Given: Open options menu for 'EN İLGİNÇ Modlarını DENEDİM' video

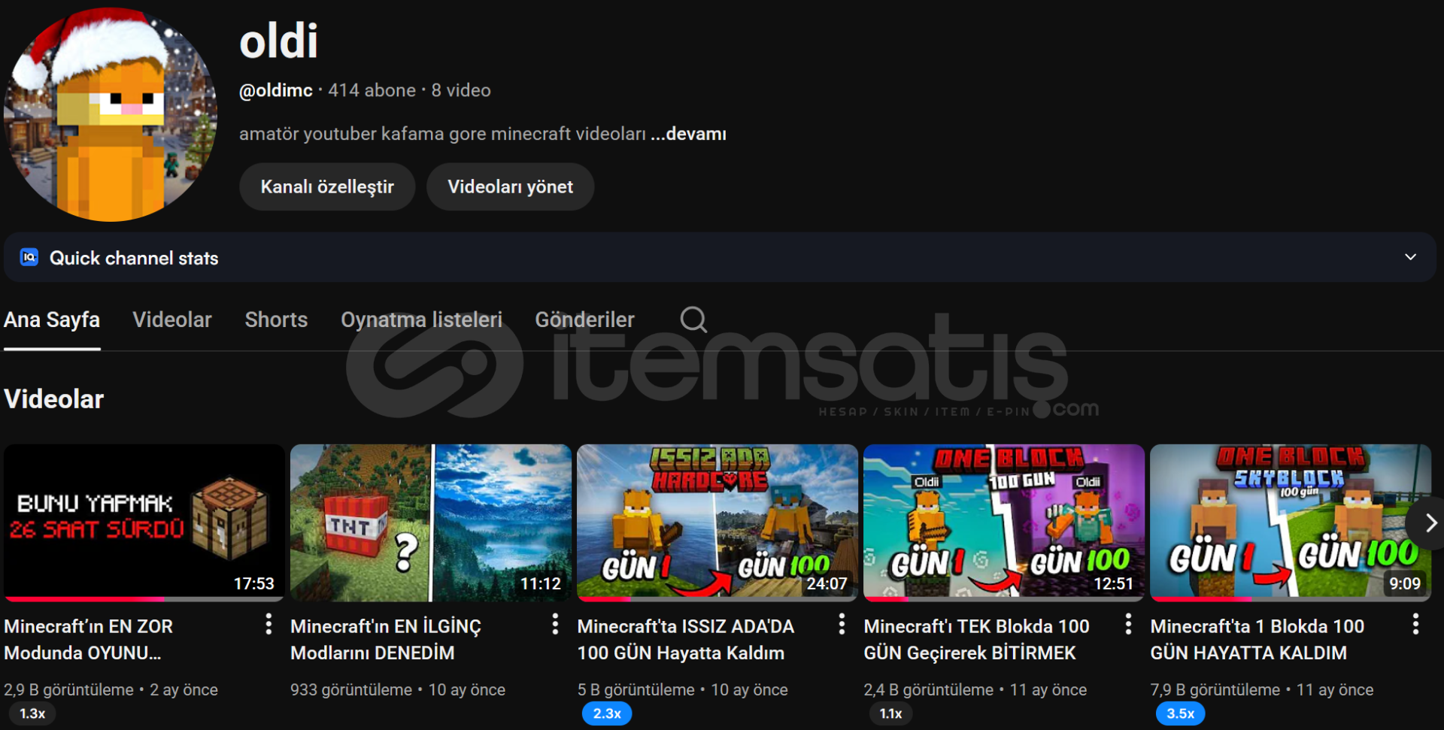Looking at the screenshot, I should click(x=555, y=624).
